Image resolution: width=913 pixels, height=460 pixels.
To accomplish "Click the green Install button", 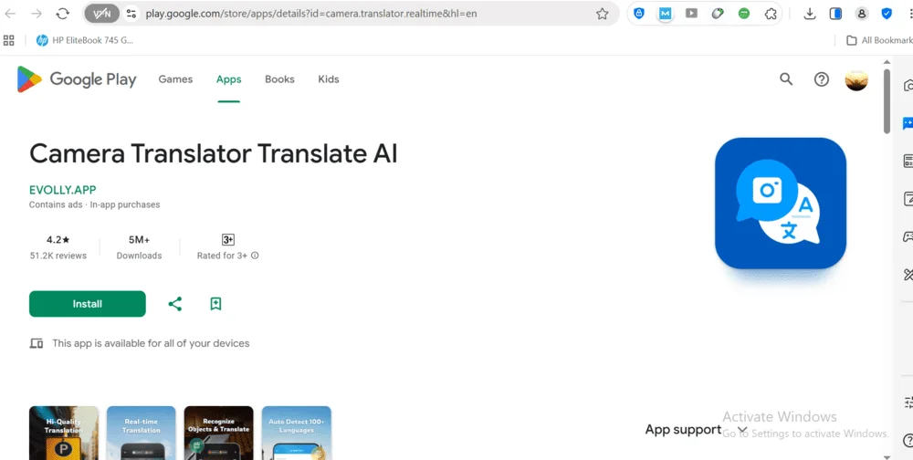I will pyautogui.click(x=88, y=304).
